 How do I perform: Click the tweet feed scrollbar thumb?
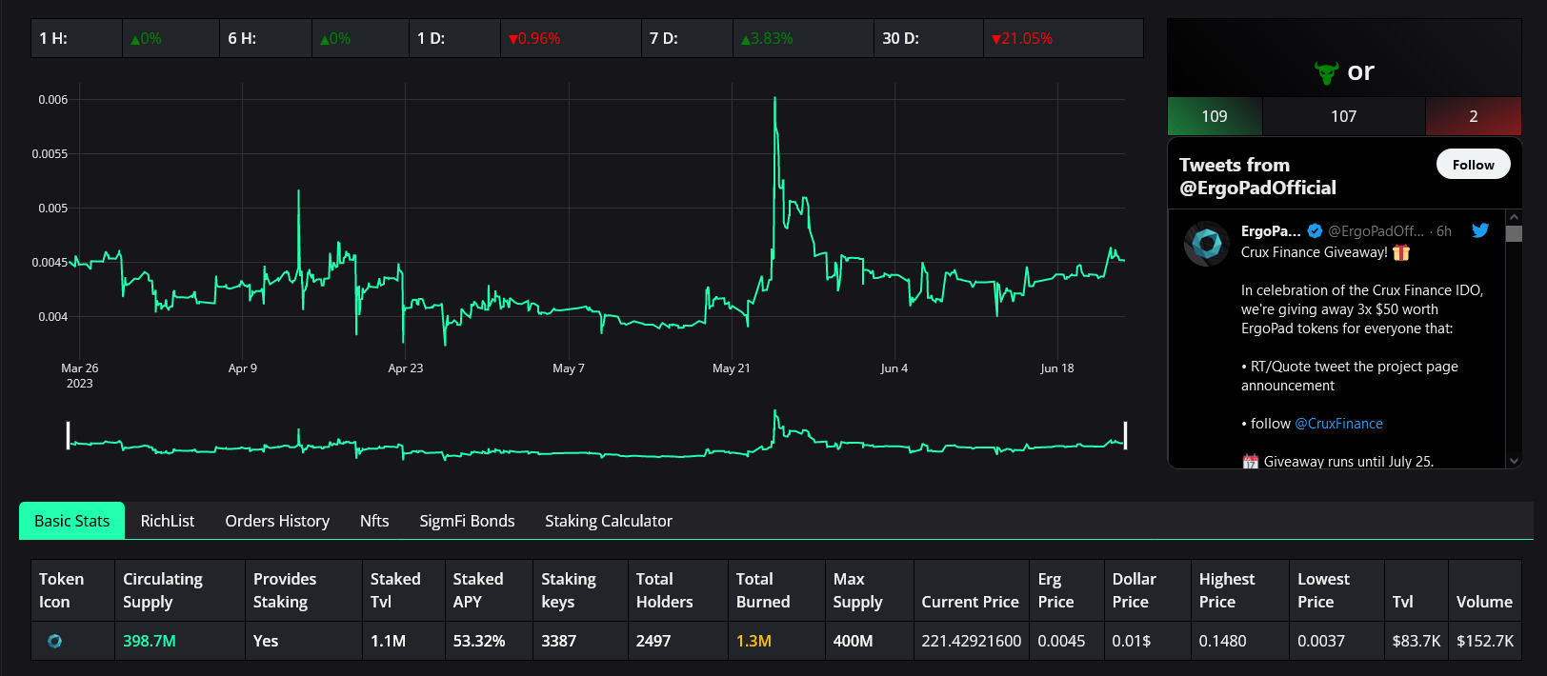point(1514,233)
